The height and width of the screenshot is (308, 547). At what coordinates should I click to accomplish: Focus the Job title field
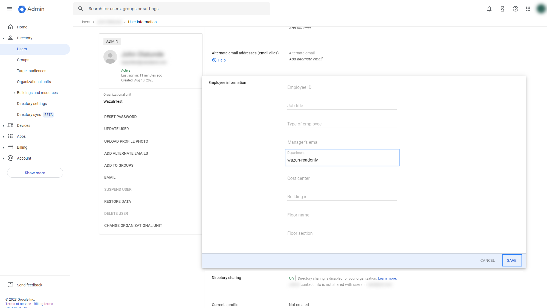tap(341, 106)
